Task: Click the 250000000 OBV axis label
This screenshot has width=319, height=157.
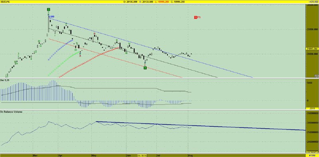Action: [312, 132]
